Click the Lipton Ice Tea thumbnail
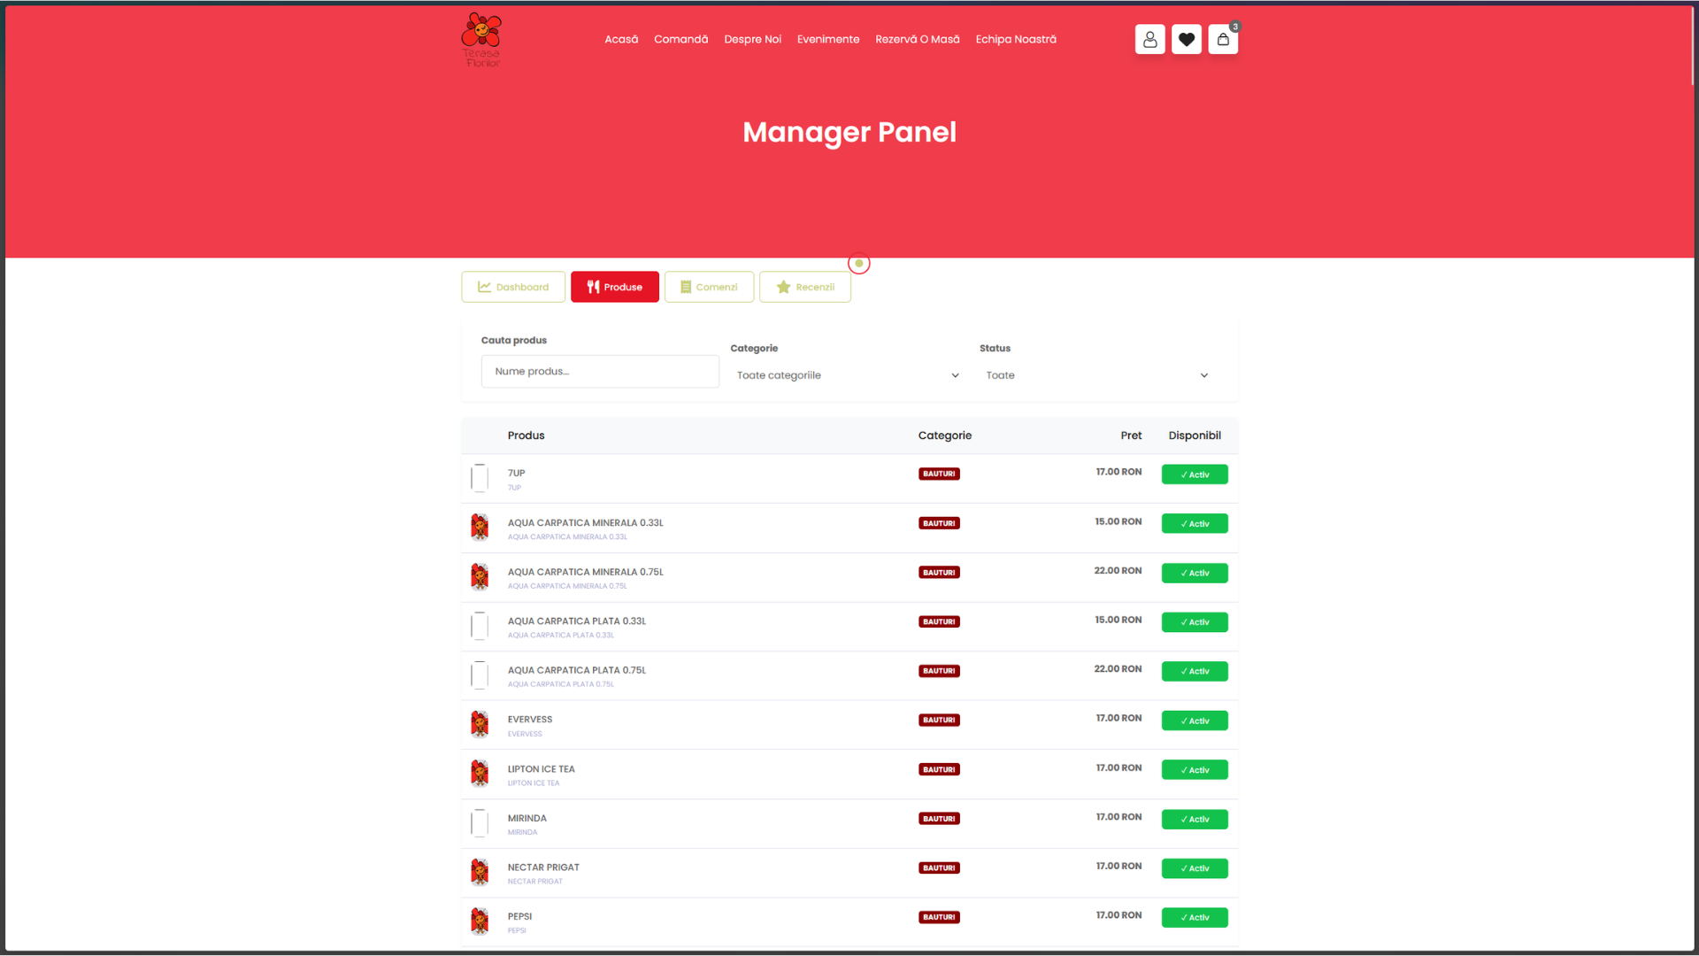This screenshot has height=956, width=1699. click(480, 774)
